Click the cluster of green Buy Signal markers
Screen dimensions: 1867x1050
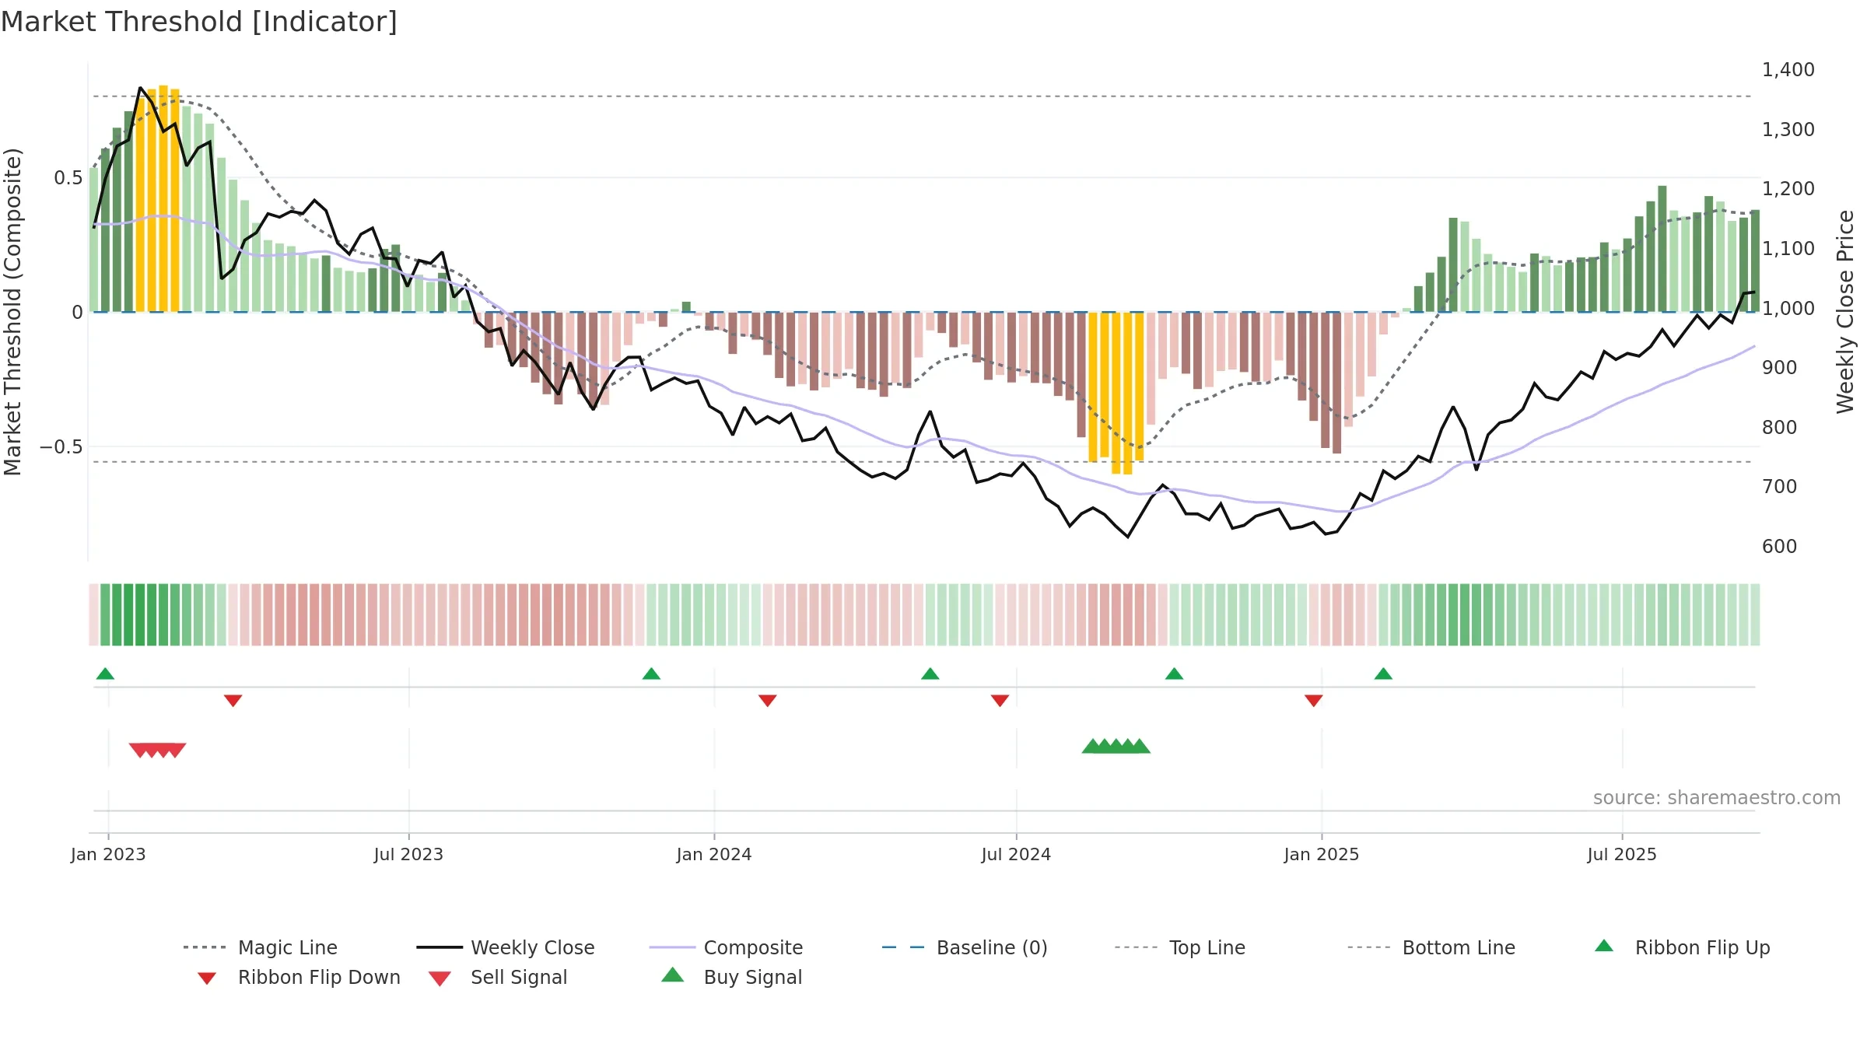tap(1116, 746)
